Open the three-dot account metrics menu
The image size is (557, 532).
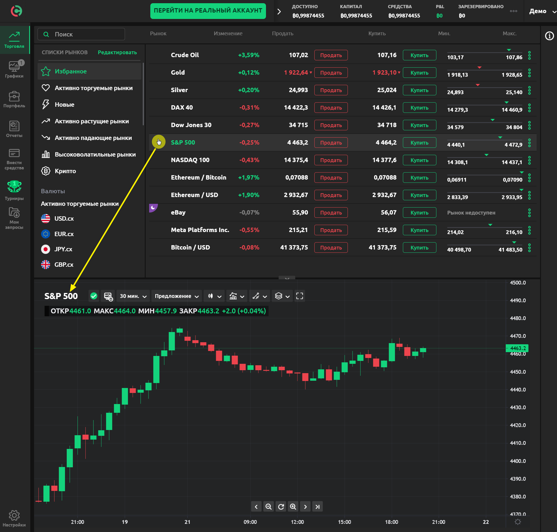(514, 11)
